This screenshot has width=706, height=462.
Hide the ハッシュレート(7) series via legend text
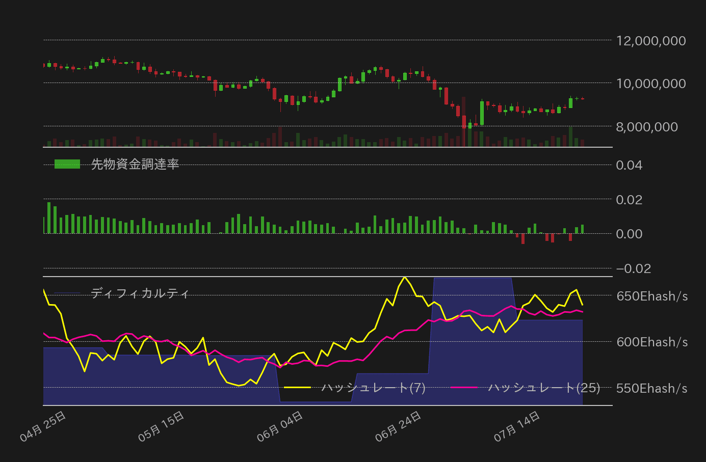[373, 388]
